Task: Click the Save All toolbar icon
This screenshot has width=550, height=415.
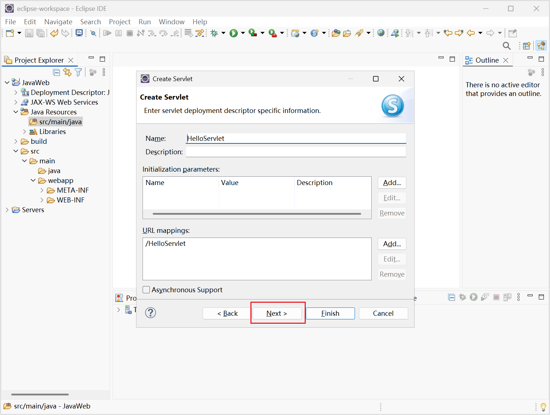Action: click(41, 33)
